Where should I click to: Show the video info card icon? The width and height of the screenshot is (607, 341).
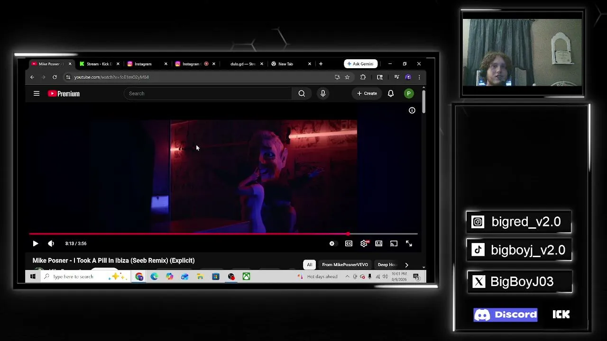tap(412, 110)
